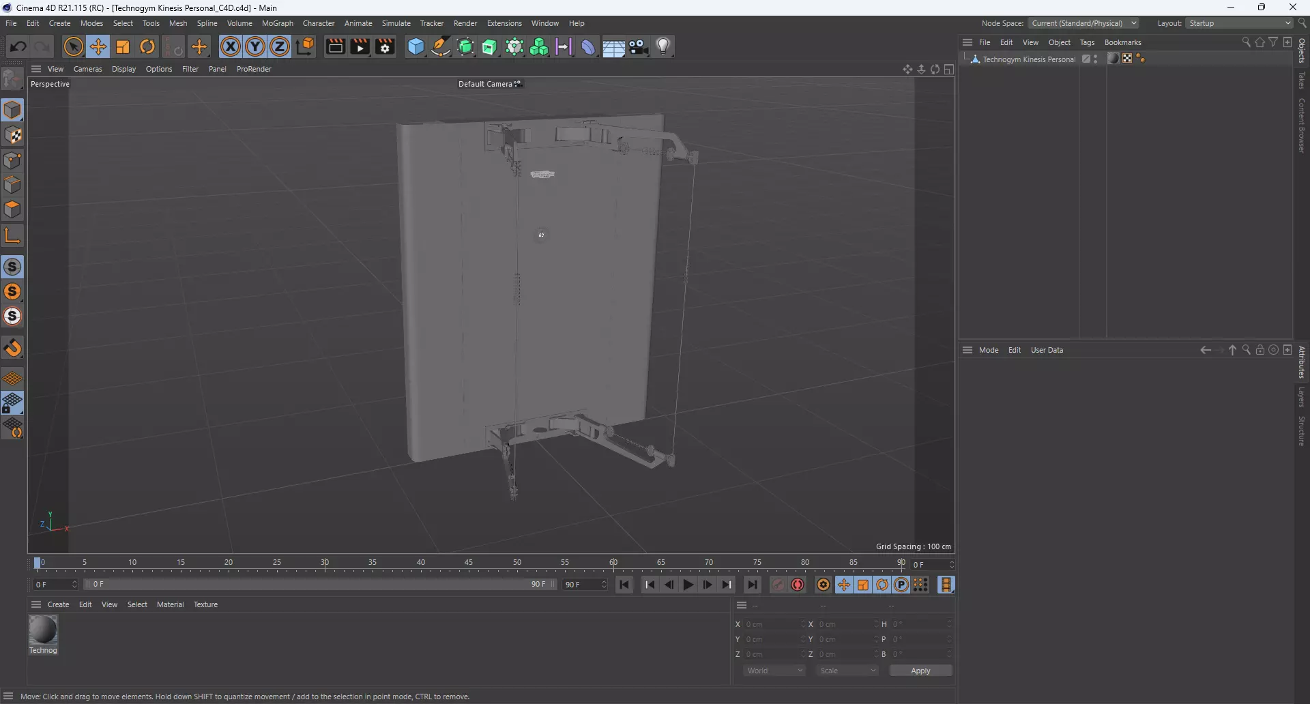This screenshot has height=704, width=1310.
Task: Open the Simulate menu
Action: 396,23
